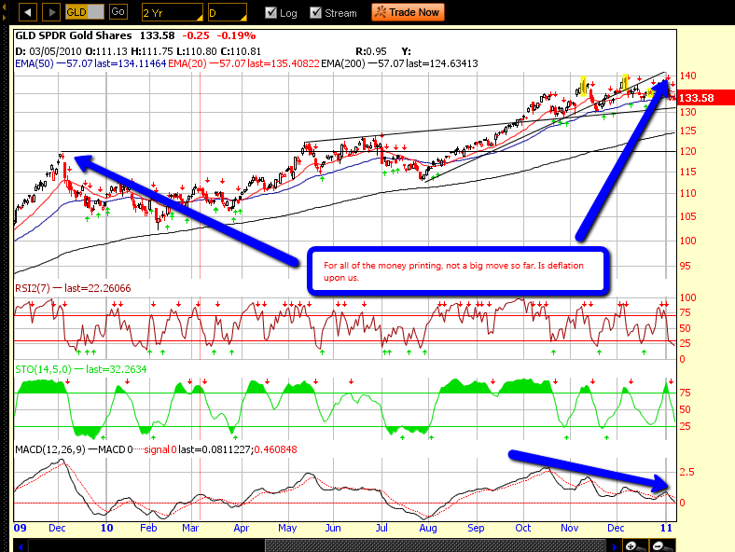The image size is (735, 552).
Task: Click the 95 price axis label
Action: coord(685,266)
